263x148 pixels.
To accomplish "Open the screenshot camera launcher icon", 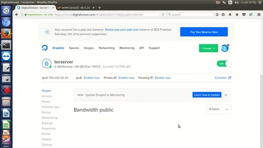I will [6, 79].
